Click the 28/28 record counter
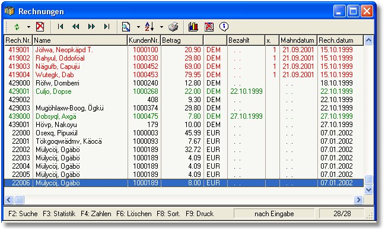 tap(342, 214)
